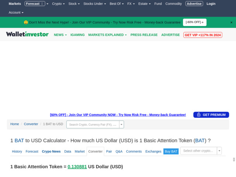
Task: Expand the Account menu
Action: [x=16, y=13]
